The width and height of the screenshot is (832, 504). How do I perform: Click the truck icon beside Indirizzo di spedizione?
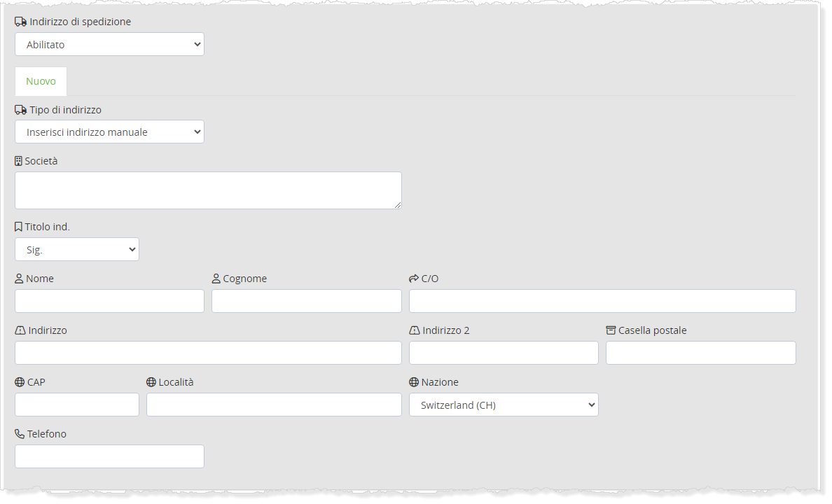tap(20, 22)
